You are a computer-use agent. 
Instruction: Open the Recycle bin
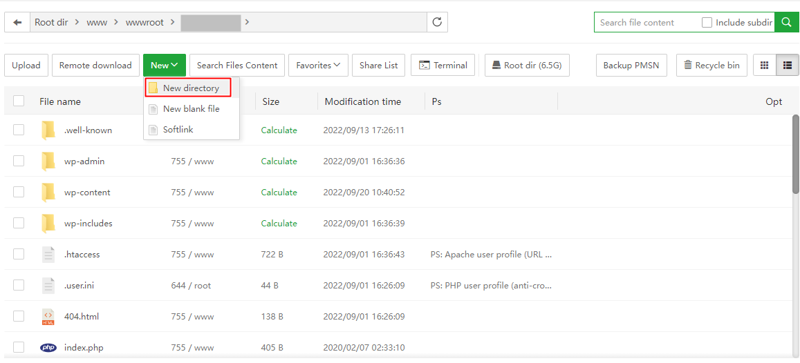tap(711, 65)
